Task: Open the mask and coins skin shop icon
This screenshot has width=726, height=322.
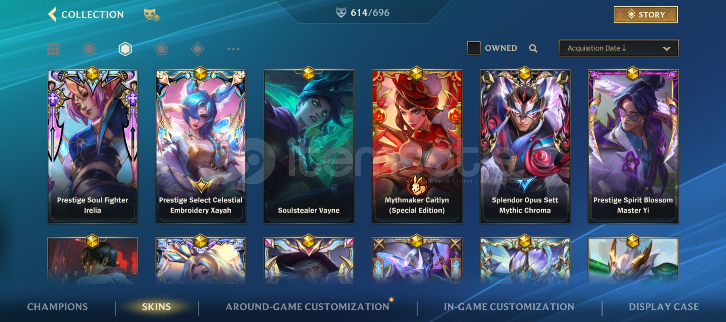Action: click(x=151, y=15)
